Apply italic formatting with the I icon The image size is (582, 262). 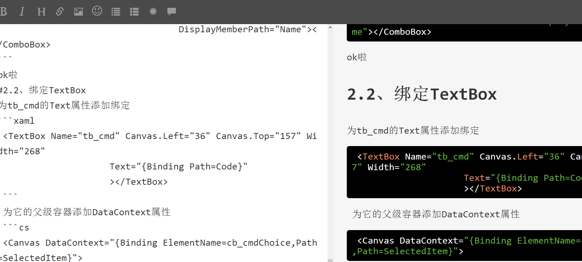click(x=22, y=12)
